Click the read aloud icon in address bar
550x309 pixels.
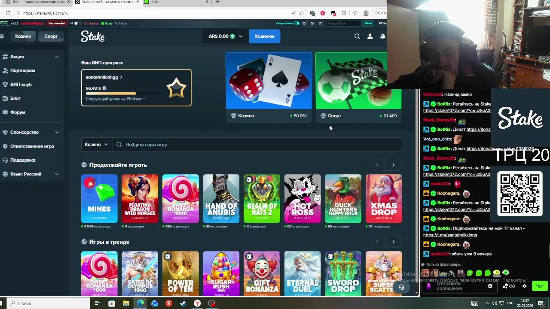(x=293, y=13)
